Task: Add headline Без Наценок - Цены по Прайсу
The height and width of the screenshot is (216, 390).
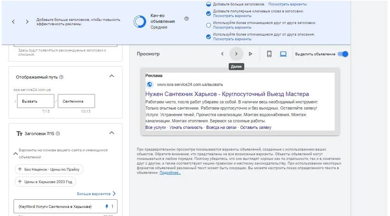Action: 49,169
